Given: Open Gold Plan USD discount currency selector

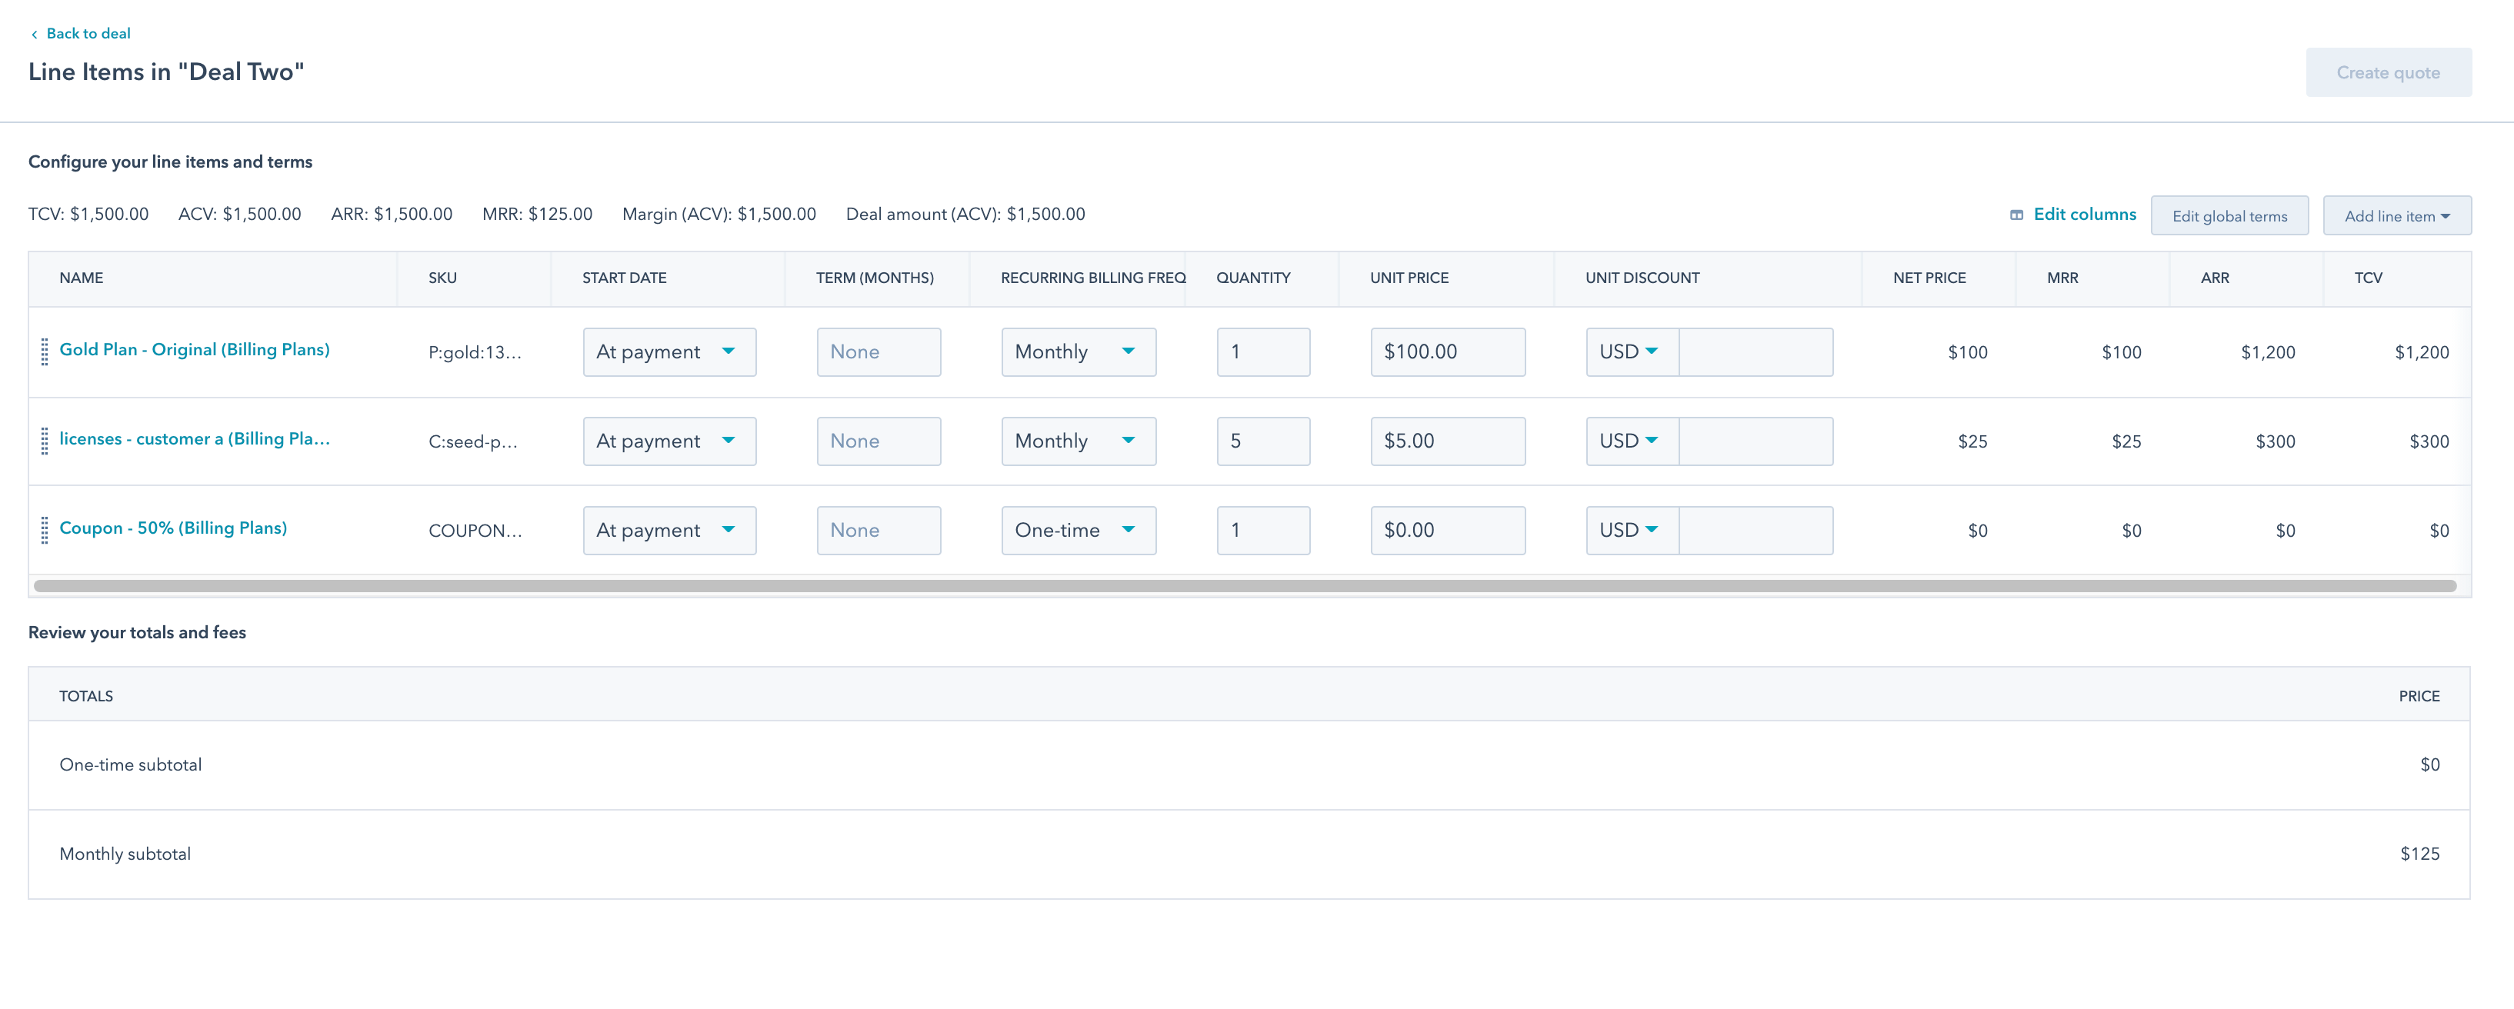Looking at the screenshot, I should [1630, 351].
